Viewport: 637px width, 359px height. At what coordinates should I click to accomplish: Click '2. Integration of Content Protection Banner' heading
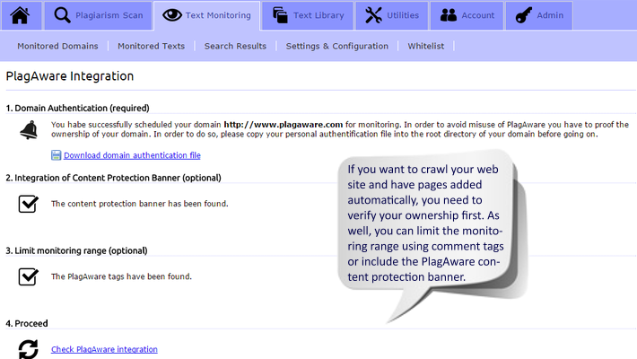[x=113, y=178]
